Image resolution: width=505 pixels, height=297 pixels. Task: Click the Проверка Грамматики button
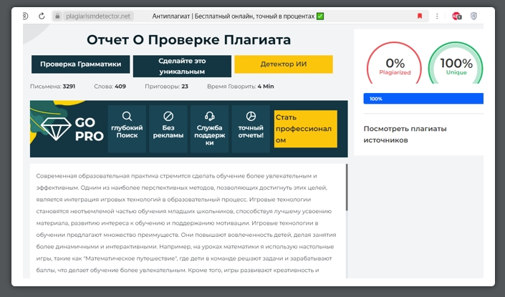pyautogui.click(x=80, y=64)
